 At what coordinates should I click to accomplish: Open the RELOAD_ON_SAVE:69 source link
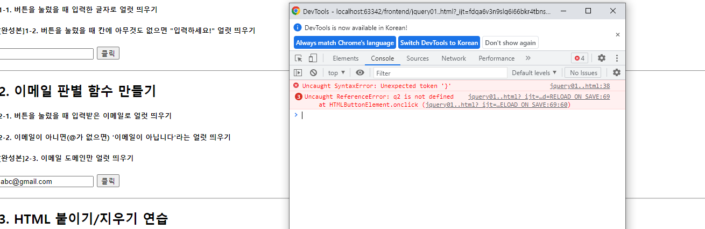coord(539,97)
